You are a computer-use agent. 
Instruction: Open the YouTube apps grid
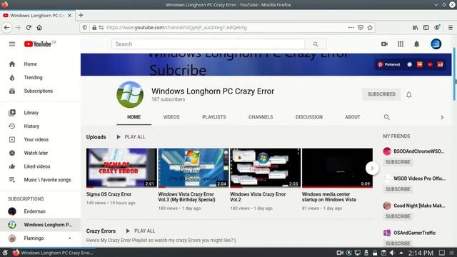pos(401,44)
